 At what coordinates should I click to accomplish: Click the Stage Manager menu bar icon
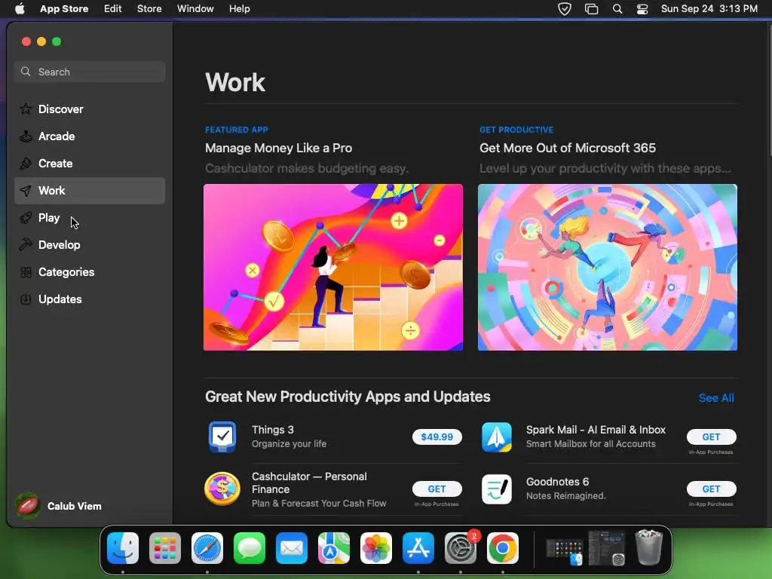pyautogui.click(x=591, y=9)
